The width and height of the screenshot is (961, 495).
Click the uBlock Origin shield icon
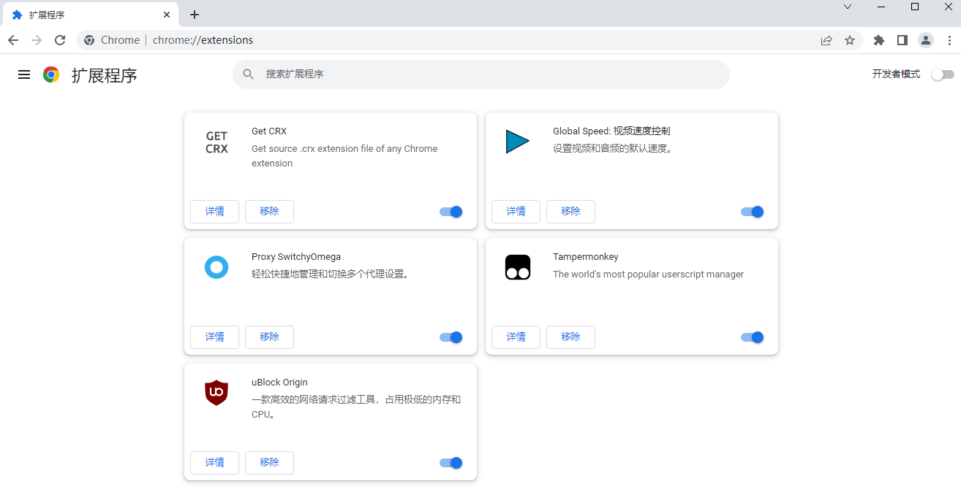tap(216, 393)
